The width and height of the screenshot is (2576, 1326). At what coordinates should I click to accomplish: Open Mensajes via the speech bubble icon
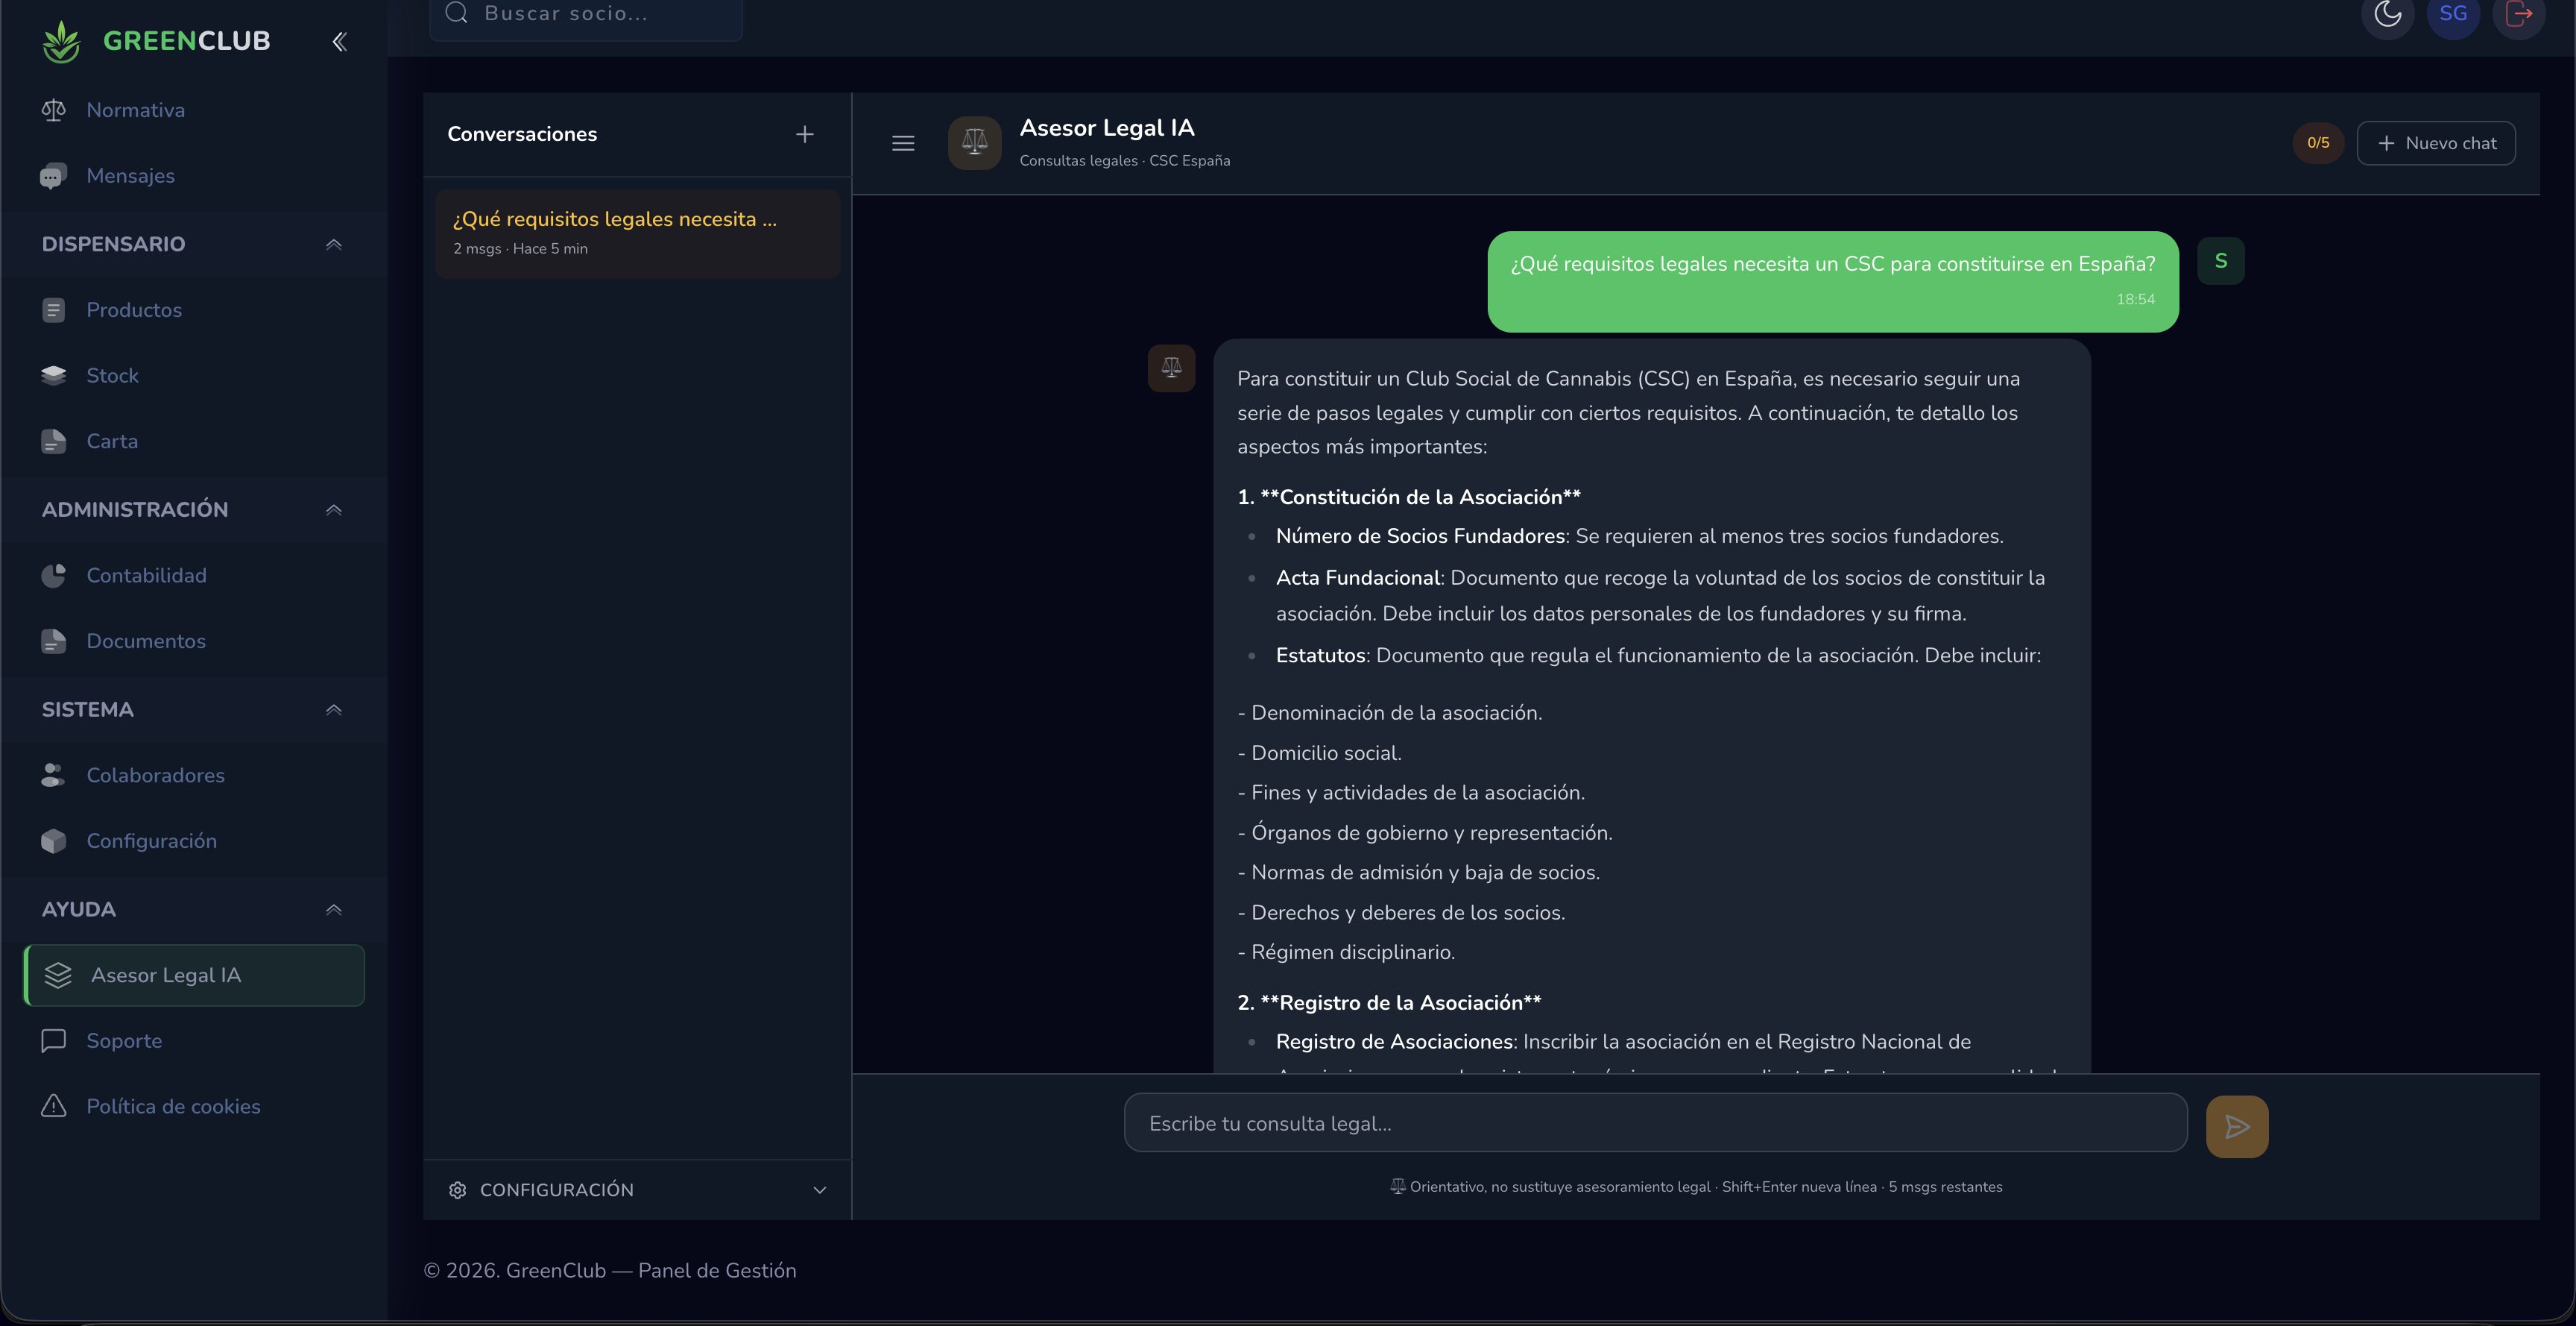tap(53, 175)
